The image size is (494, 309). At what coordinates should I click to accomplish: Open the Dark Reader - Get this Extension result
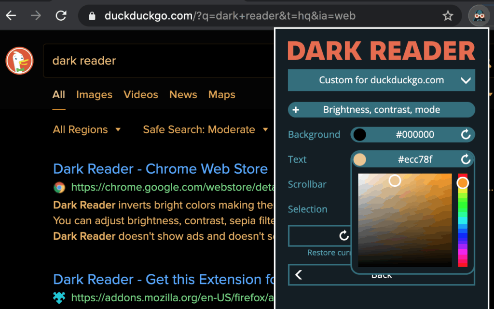[164, 280]
